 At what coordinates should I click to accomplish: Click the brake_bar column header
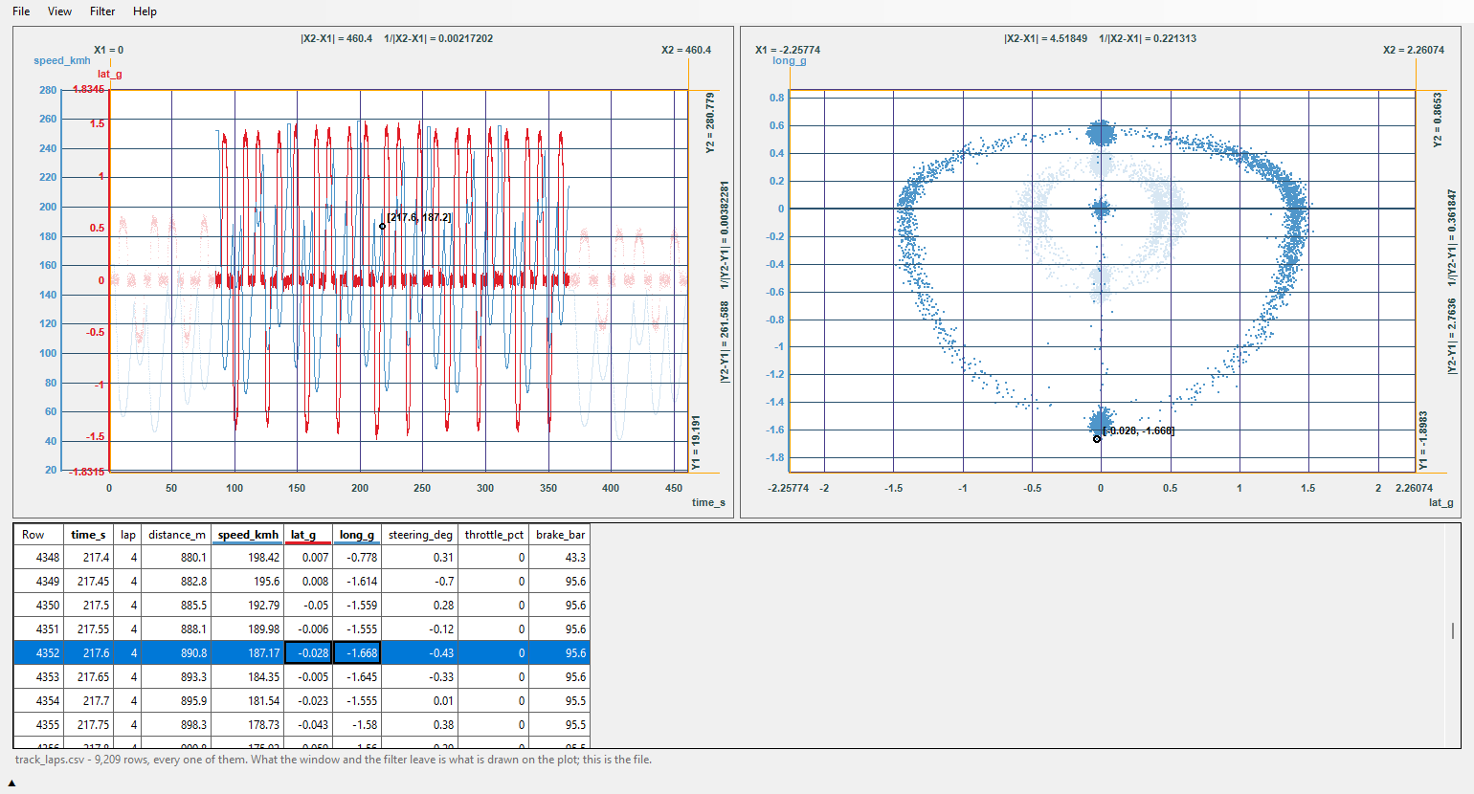pos(560,535)
